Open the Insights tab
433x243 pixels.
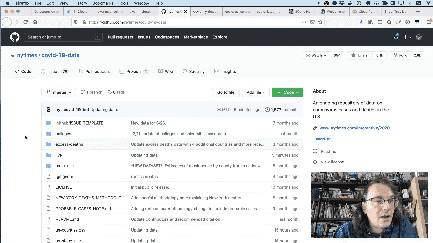225,71
